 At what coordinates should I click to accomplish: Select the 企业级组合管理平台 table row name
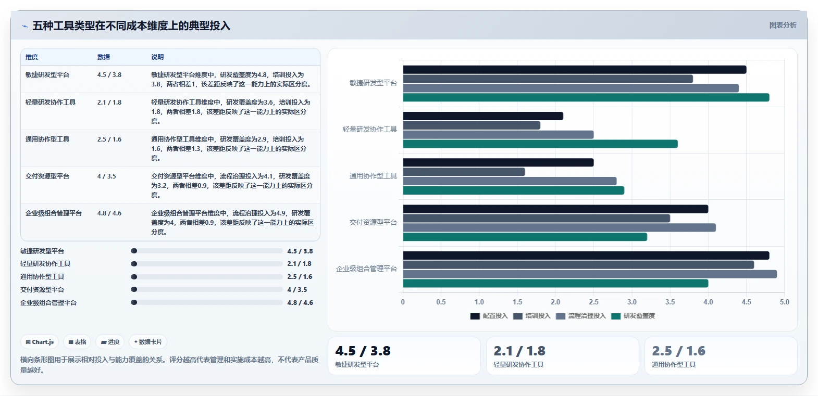(x=54, y=213)
